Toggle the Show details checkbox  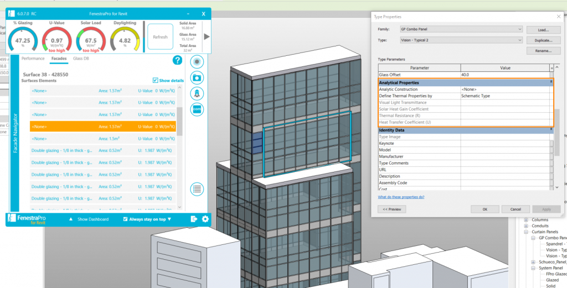tap(155, 81)
